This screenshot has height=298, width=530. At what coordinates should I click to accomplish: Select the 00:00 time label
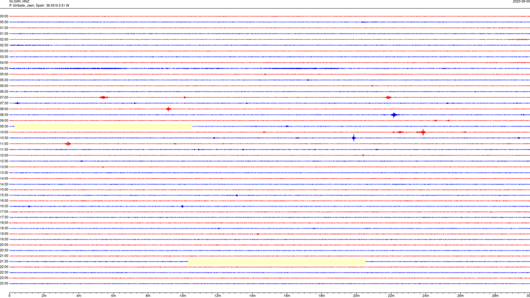point(4,16)
